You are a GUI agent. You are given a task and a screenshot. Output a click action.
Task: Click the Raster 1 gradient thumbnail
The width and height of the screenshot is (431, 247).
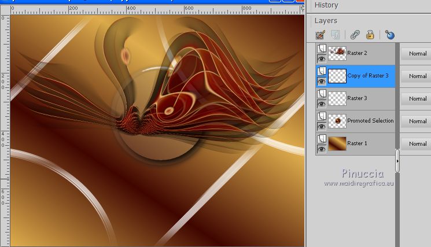coord(337,143)
